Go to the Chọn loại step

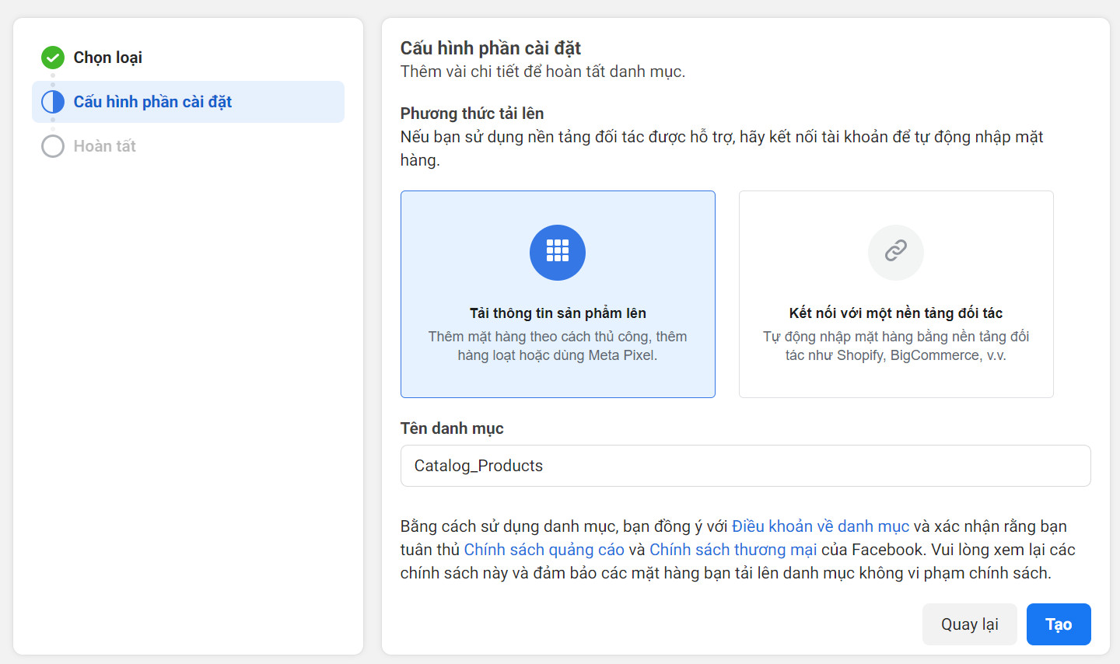click(x=108, y=58)
